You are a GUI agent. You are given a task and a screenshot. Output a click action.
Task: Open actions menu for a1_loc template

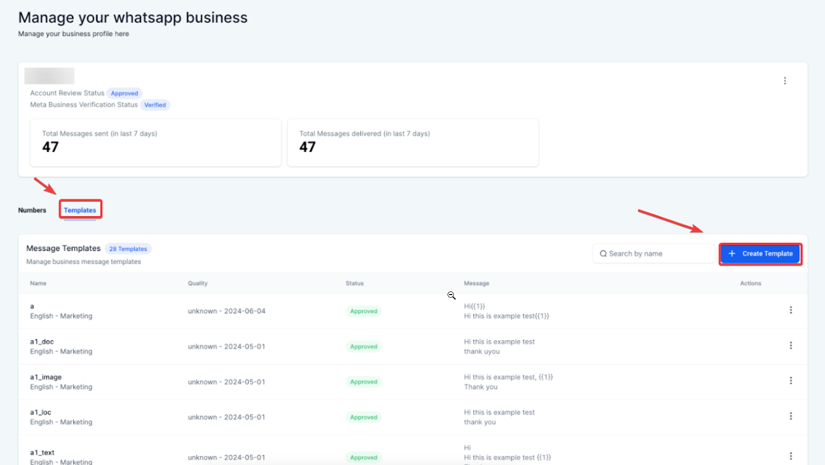click(x=790, y=416)
